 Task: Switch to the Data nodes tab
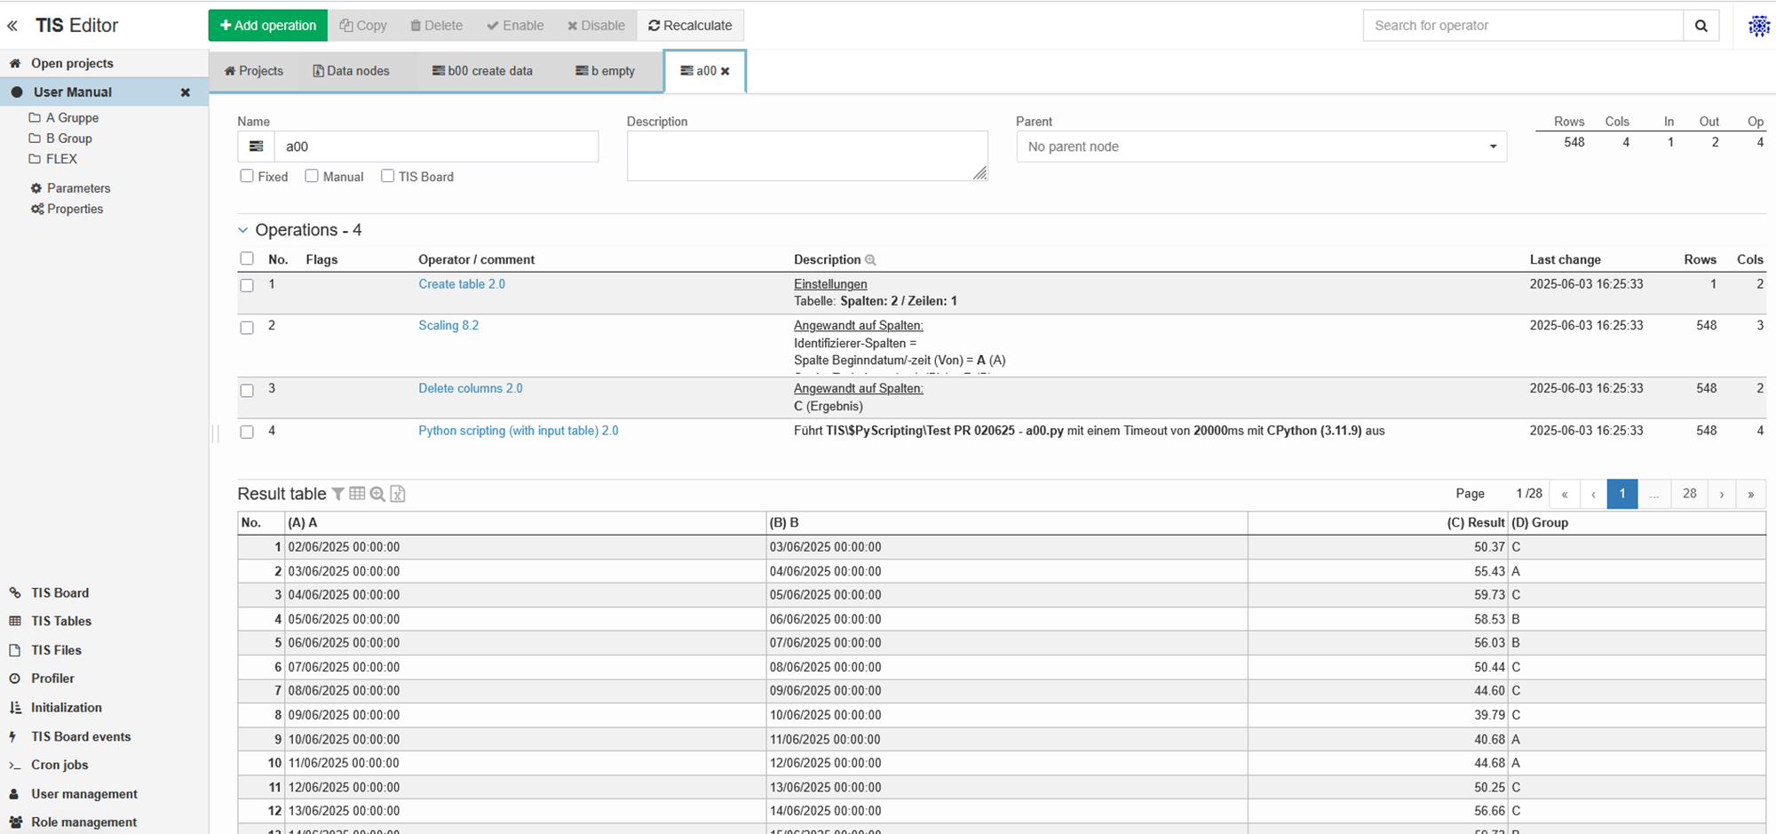coord(352,71)
